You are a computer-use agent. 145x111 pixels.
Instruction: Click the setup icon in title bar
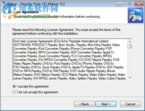pos(4,4)
